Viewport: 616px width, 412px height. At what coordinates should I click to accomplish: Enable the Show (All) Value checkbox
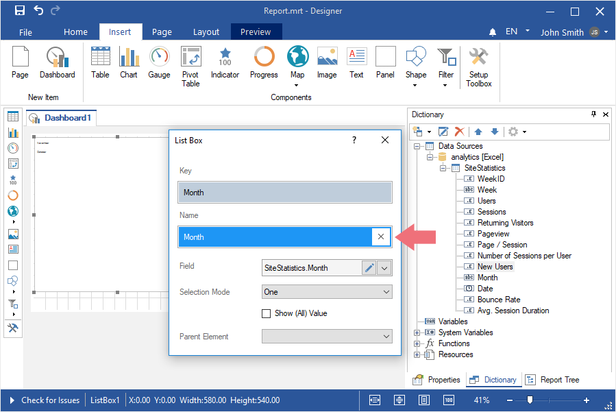pyautogui.click(x=267, y=313)
